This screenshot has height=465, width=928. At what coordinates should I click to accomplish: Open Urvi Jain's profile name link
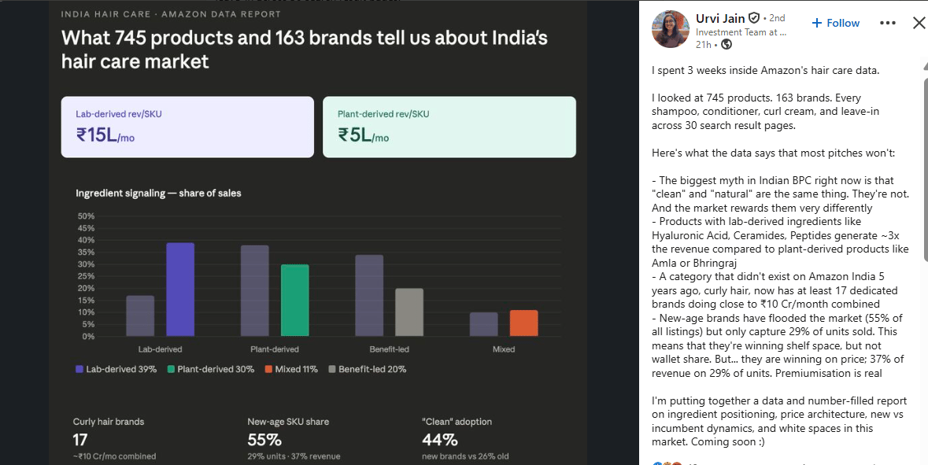point(719,18)
